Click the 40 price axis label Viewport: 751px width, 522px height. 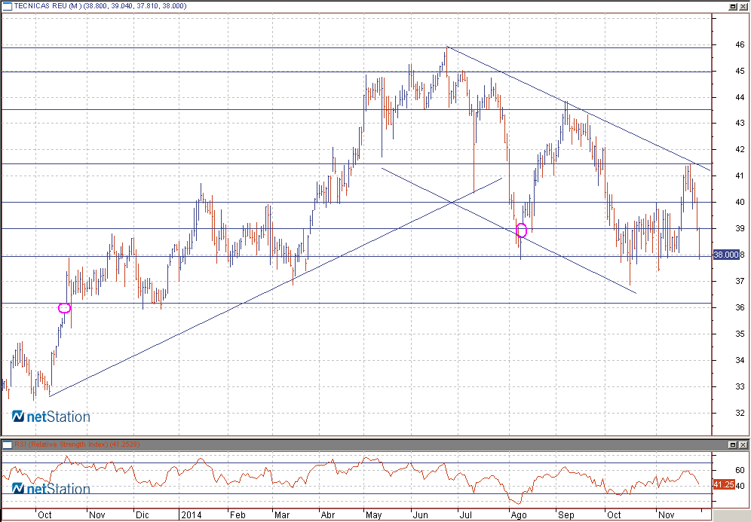(x=740, y=203)
